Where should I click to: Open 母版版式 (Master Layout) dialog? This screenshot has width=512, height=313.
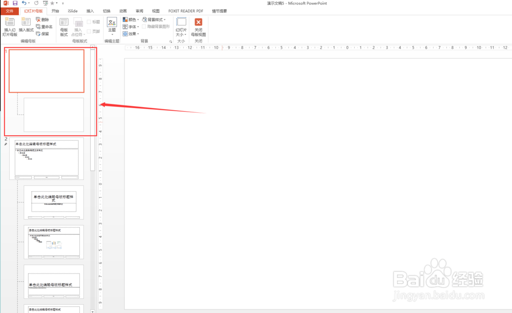64,27
